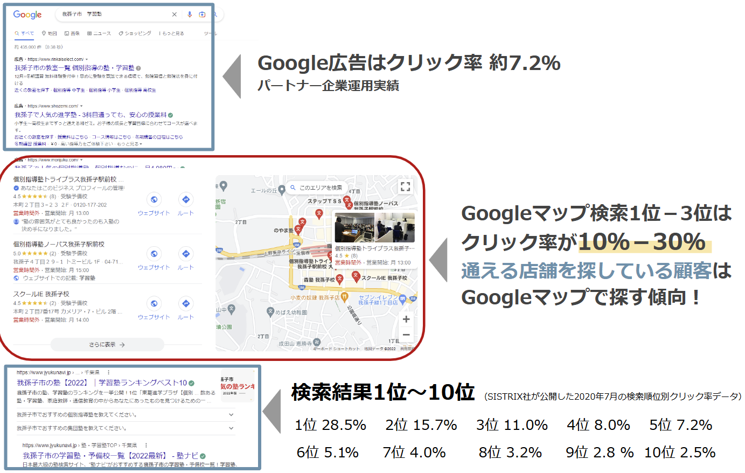Click map pin for 森塾 我孫子校

(x=339, y=279)
